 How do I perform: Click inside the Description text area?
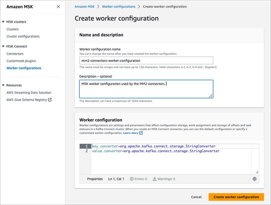tap(146, 89)
